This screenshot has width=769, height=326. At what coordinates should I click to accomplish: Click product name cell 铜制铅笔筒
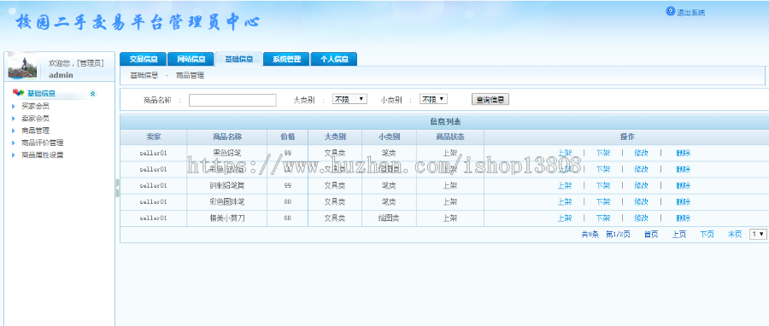coord(227,185)
